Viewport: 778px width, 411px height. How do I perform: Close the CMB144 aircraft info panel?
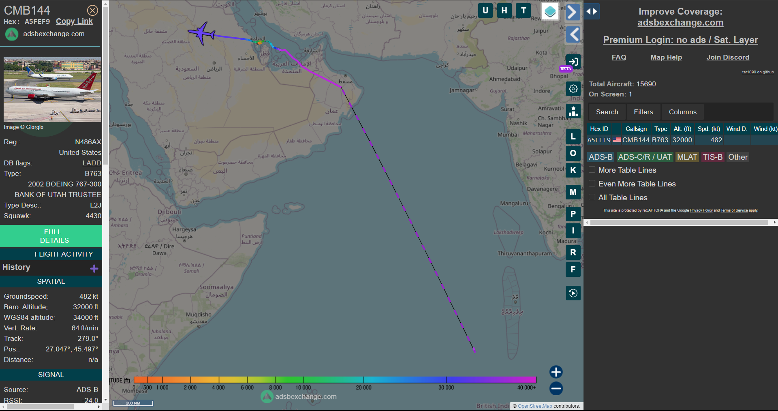[92, 10]
